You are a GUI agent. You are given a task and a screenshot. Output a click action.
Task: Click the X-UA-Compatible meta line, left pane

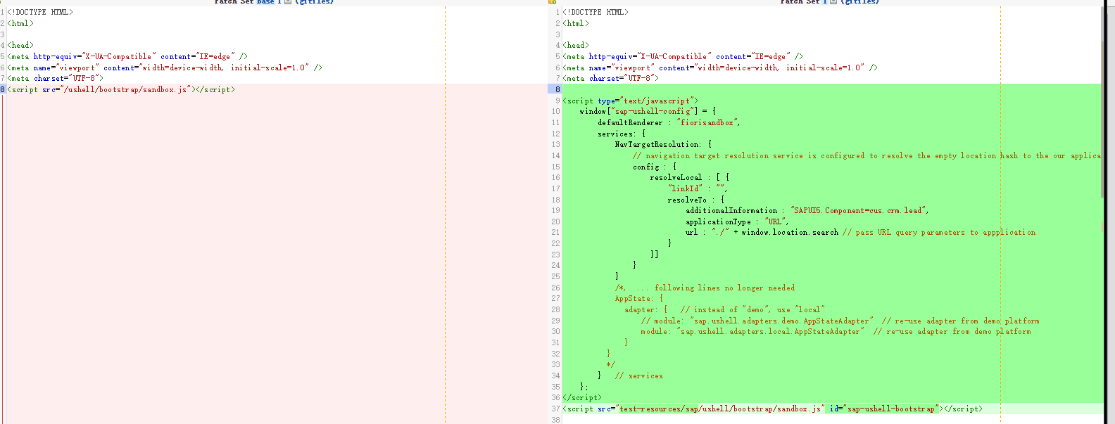[x=127, y=56]
